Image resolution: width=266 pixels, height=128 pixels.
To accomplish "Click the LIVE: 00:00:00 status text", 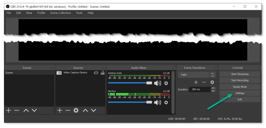I will point(177,119).
